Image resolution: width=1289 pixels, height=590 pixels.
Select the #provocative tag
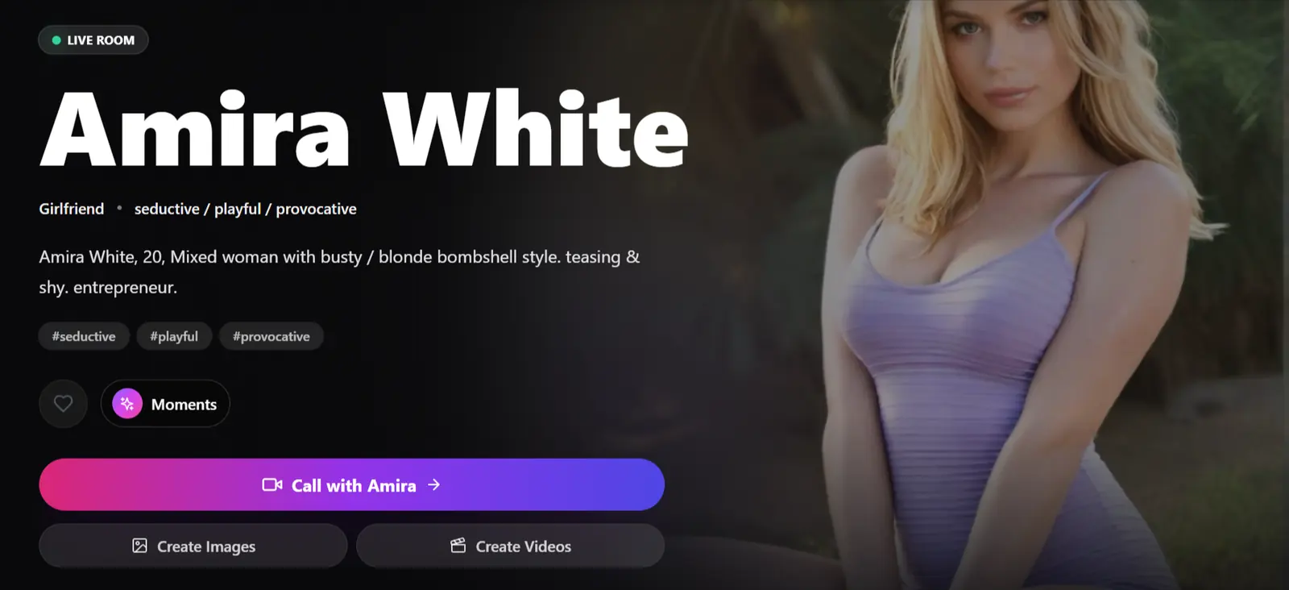pyautogui.click(x=271, y=336)
